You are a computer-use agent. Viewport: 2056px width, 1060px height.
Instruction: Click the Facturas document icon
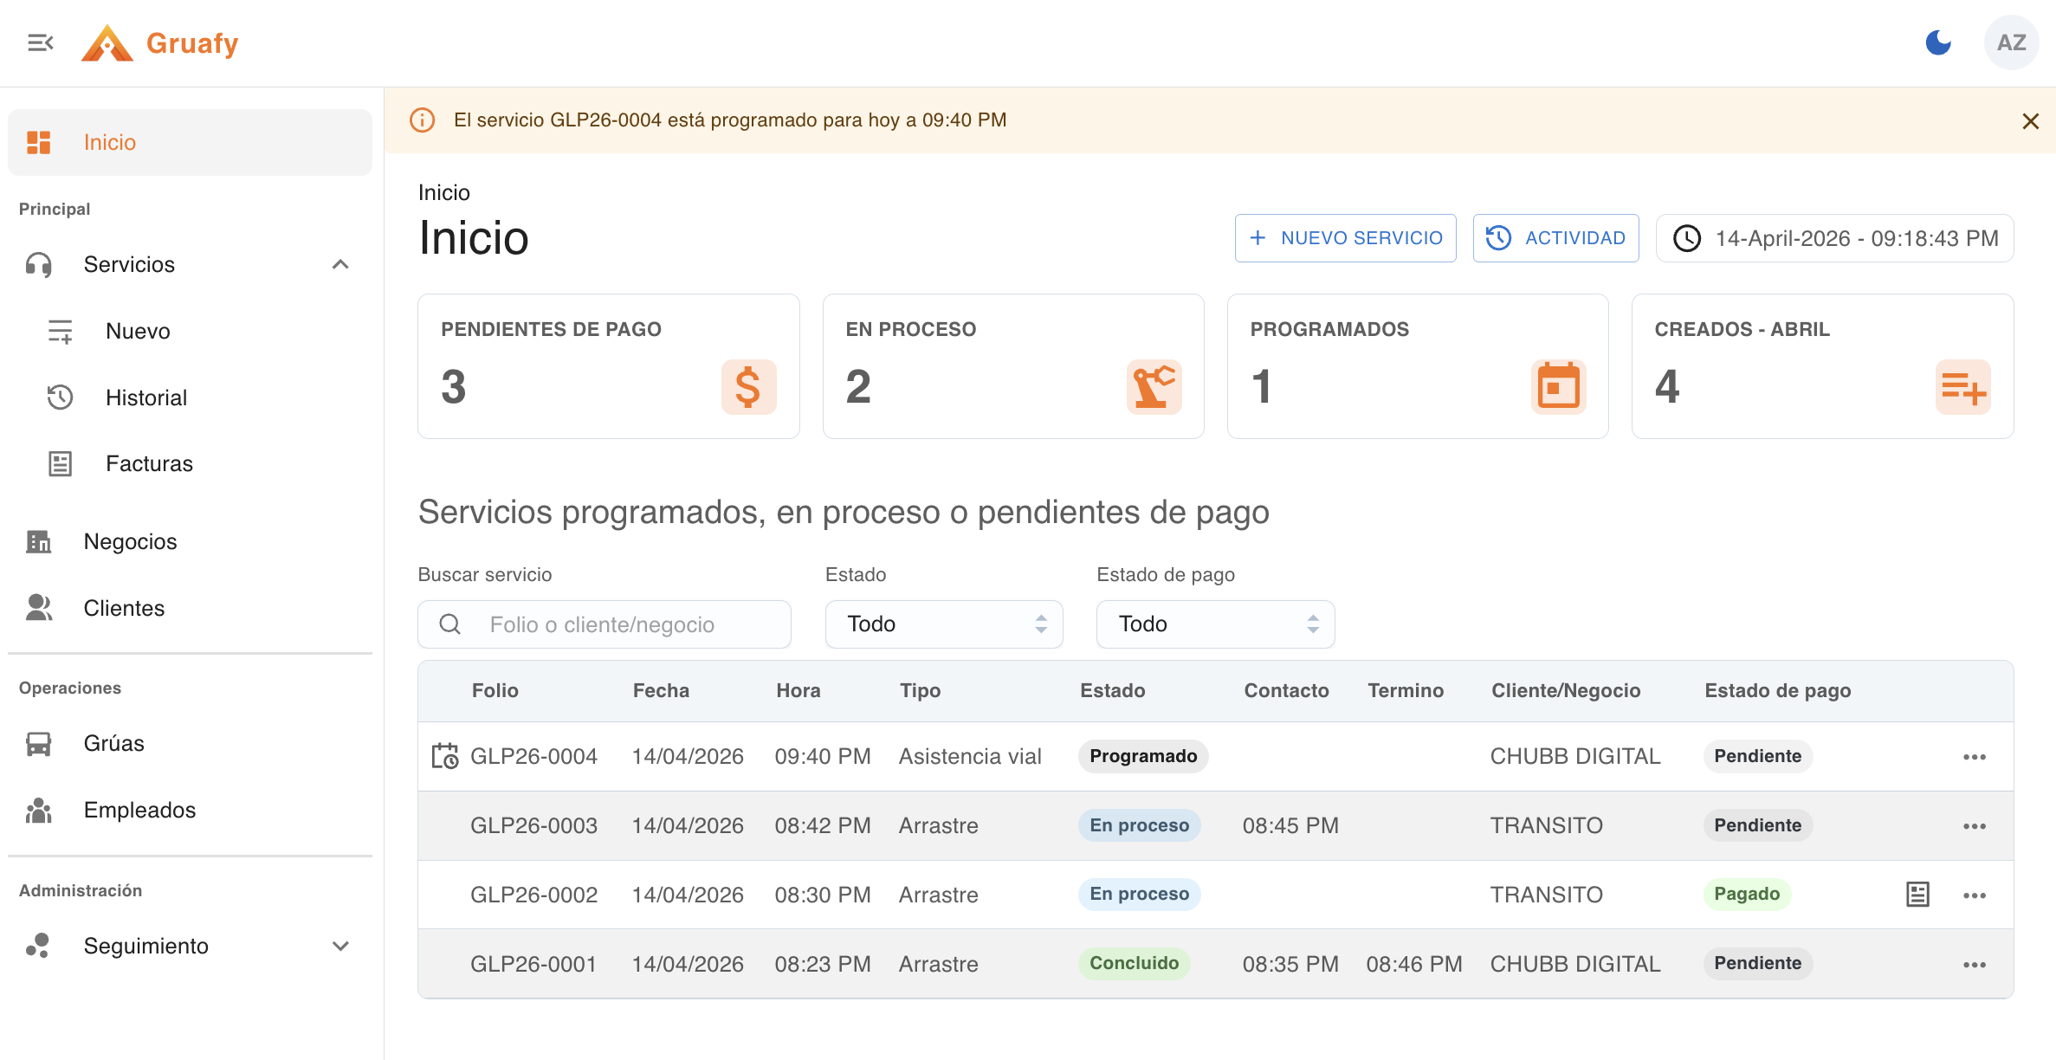[60, 463]
